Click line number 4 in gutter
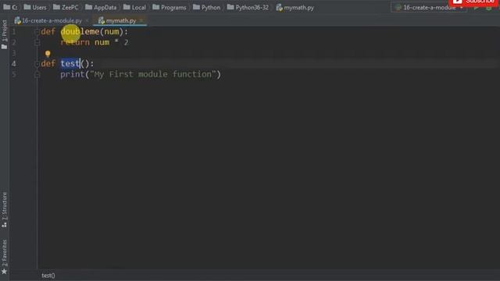The width and height of the screenshot is (500, 281). (x=14, y=64)
